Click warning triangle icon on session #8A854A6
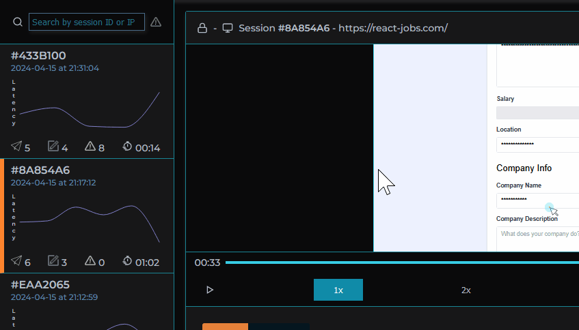 (90, 261)
